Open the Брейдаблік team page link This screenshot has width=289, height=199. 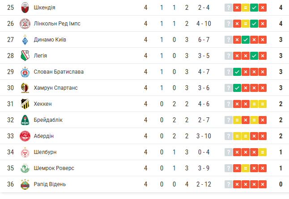tap(48, 120)
